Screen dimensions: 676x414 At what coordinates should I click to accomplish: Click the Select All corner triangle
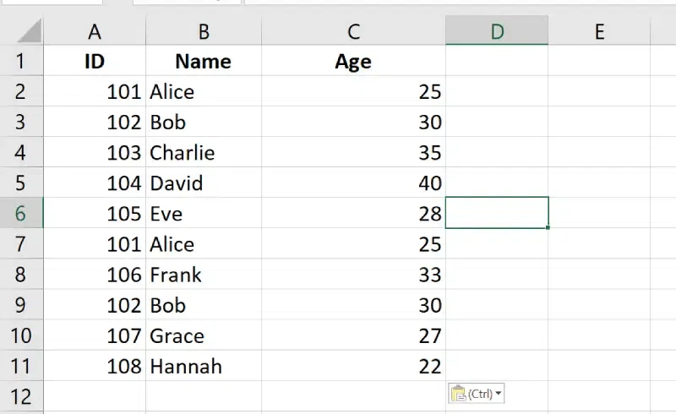pos(30,32)
